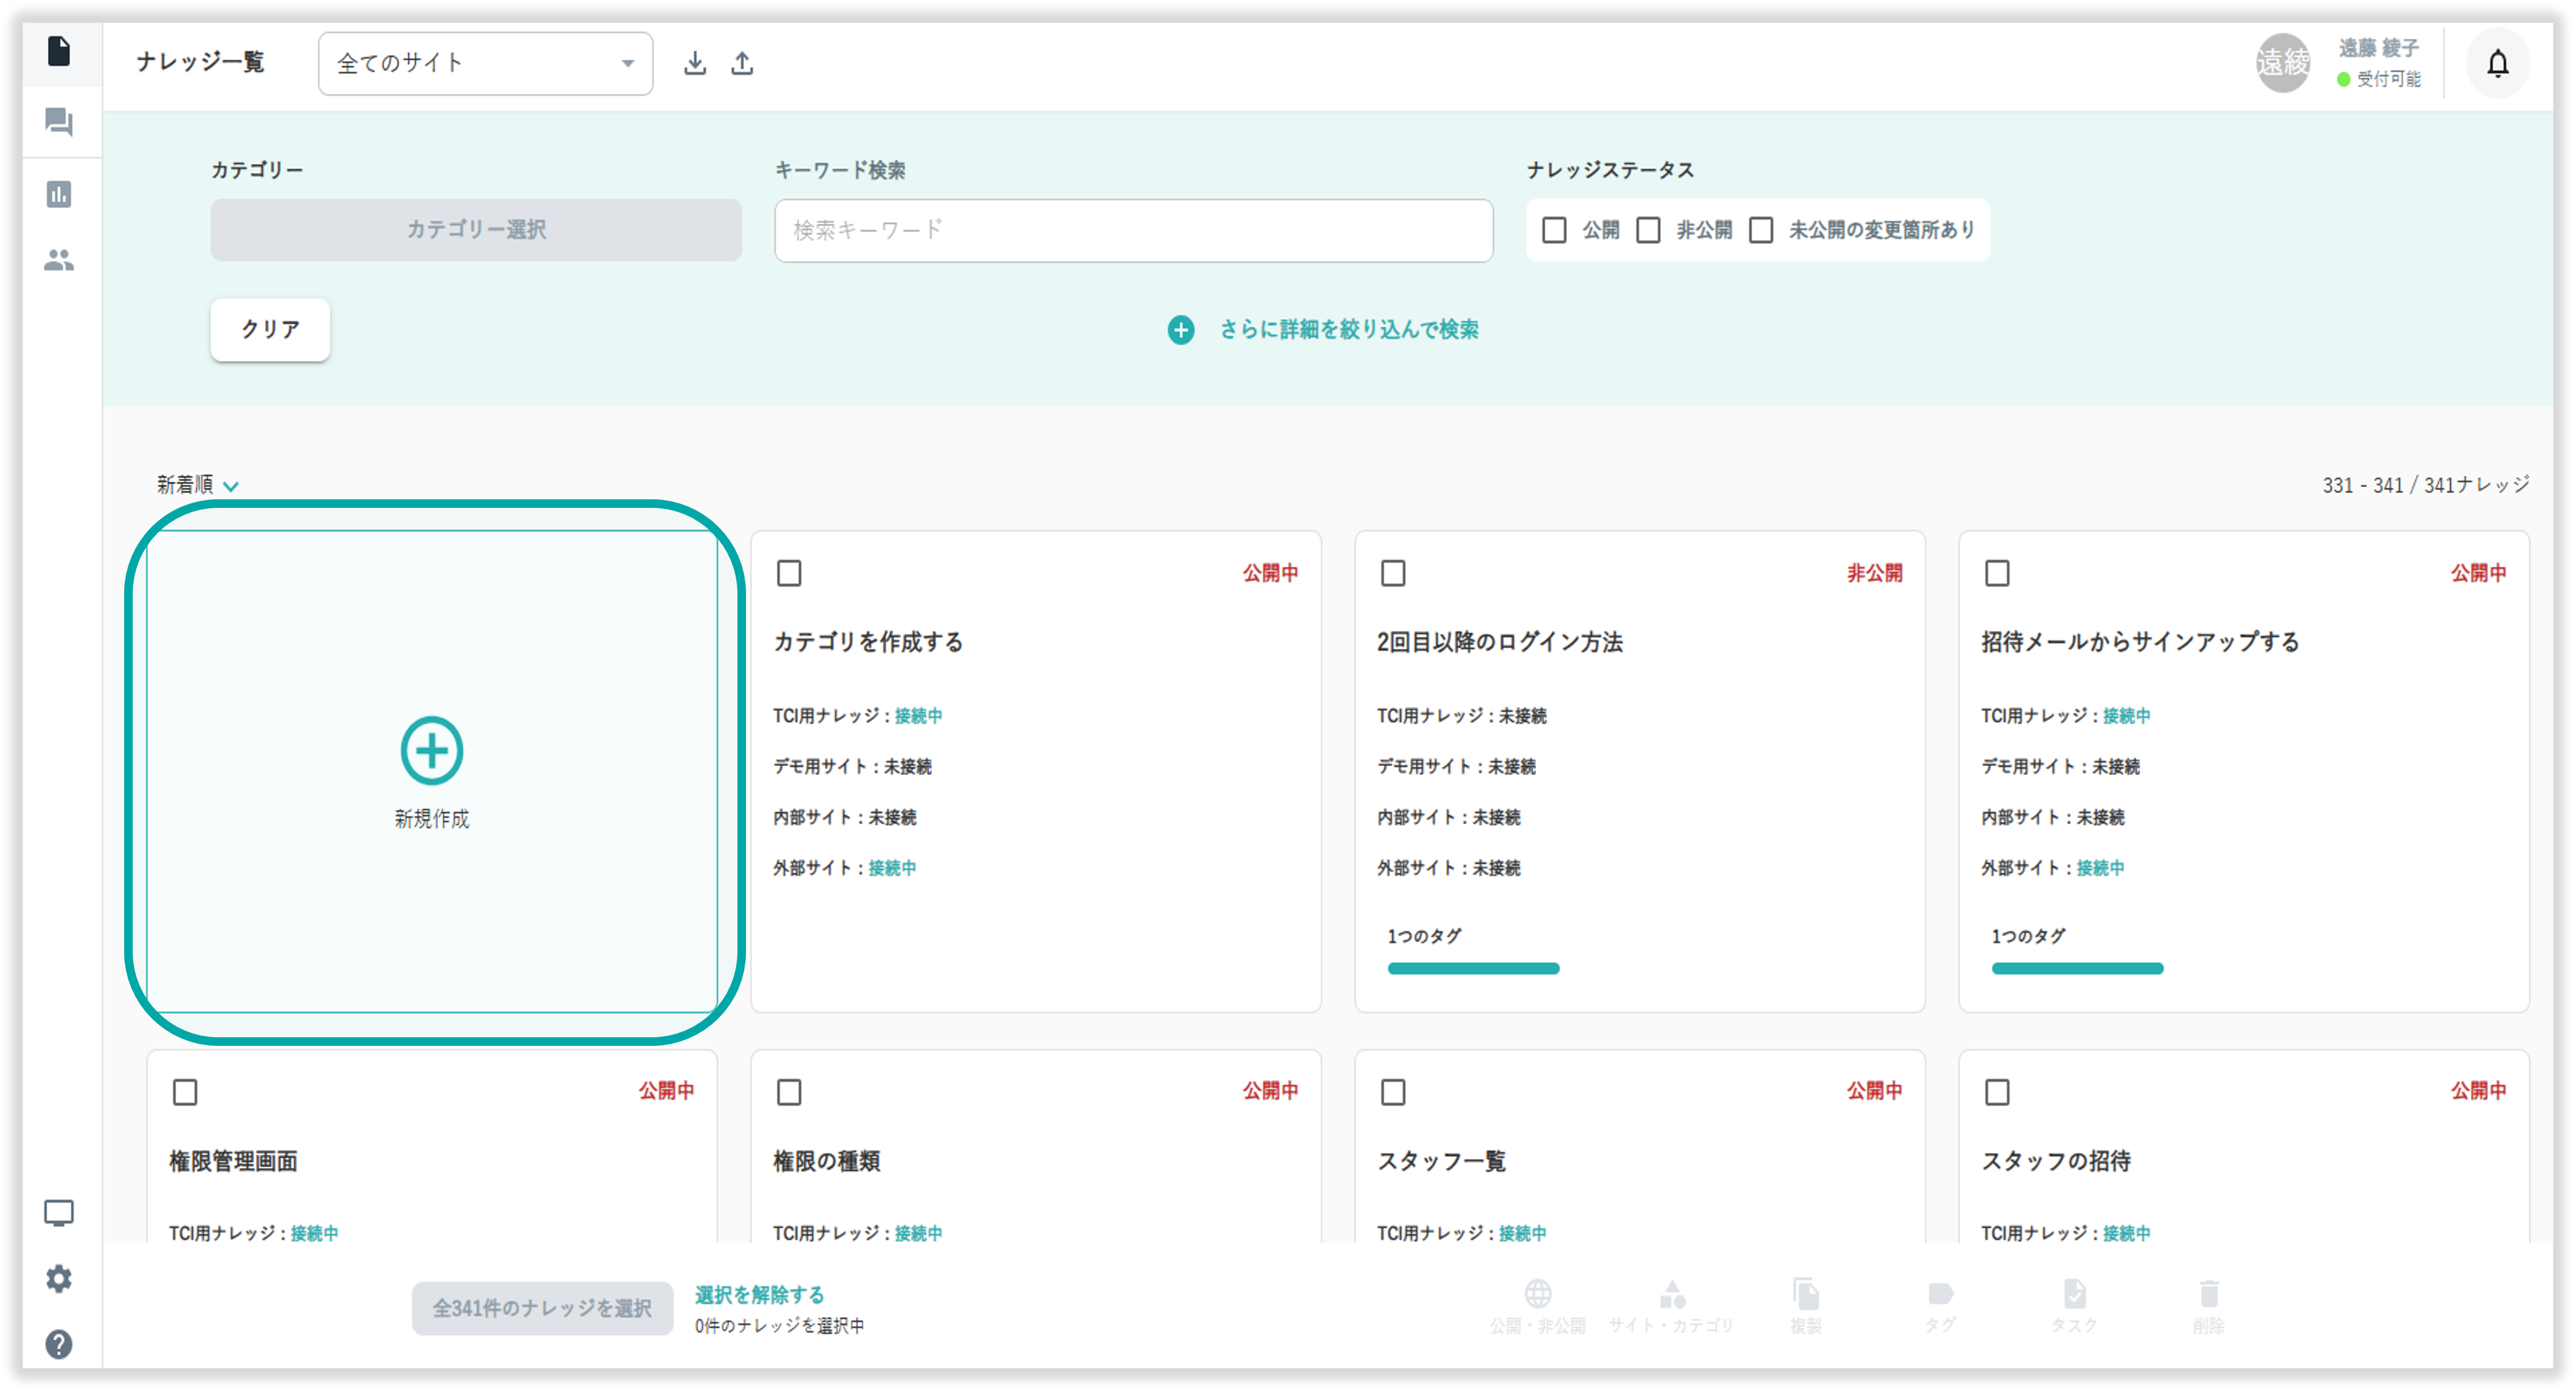The height and width of the screenshot is (1391, 2576).
Task: Click the download icon in header
Action: coord(695,64)
